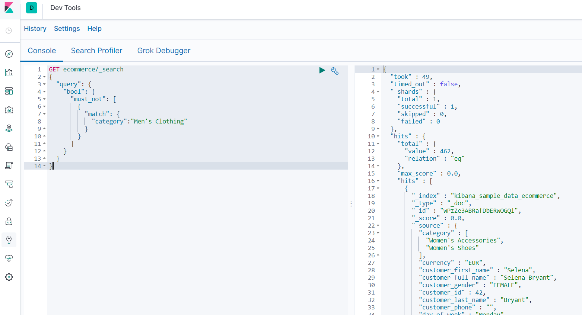
Task: Open Logs from the sidebar icon
Action: (x=9, y=165)
